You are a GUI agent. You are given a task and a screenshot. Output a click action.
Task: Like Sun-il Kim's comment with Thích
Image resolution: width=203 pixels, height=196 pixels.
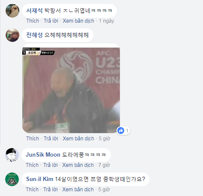point(32,190)
